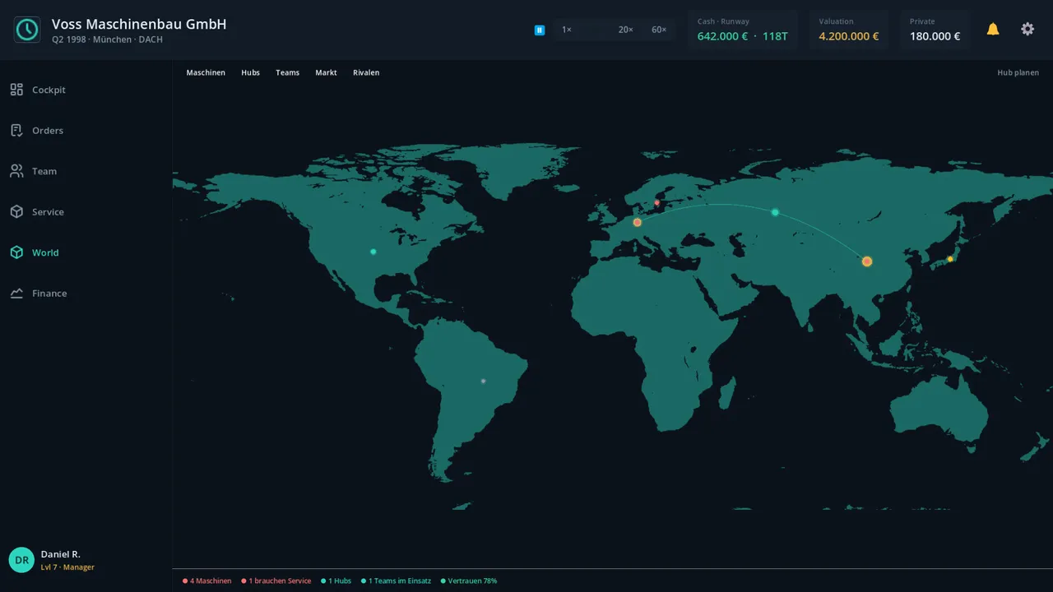Screen dimensions: 1053x592
Task: Open the Team people icon
Action: [x=16, y=171]
